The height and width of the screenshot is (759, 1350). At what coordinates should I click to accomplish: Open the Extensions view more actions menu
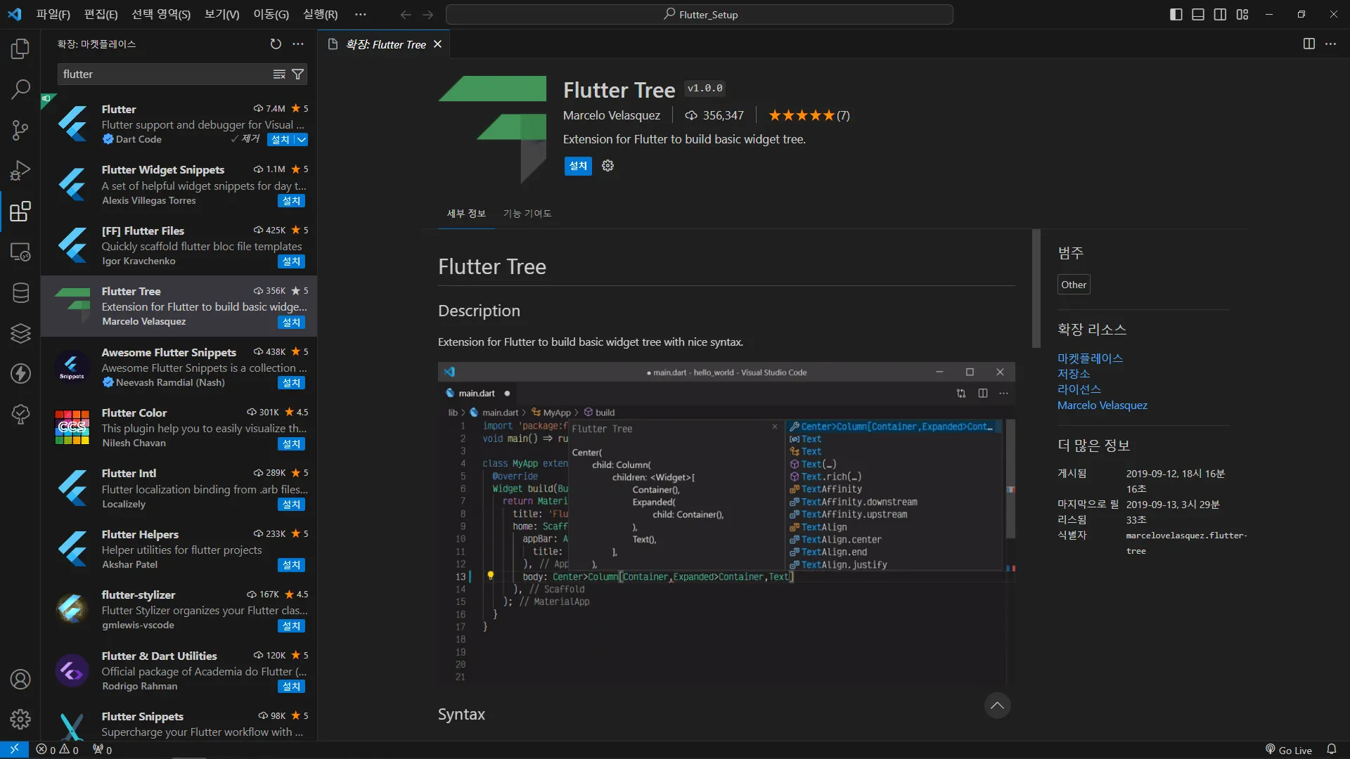pyautogui.click(x=298, y=44)
